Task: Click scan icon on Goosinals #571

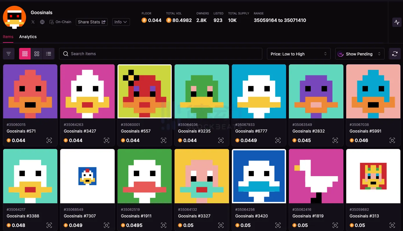Action: click(x=49, y=140)
